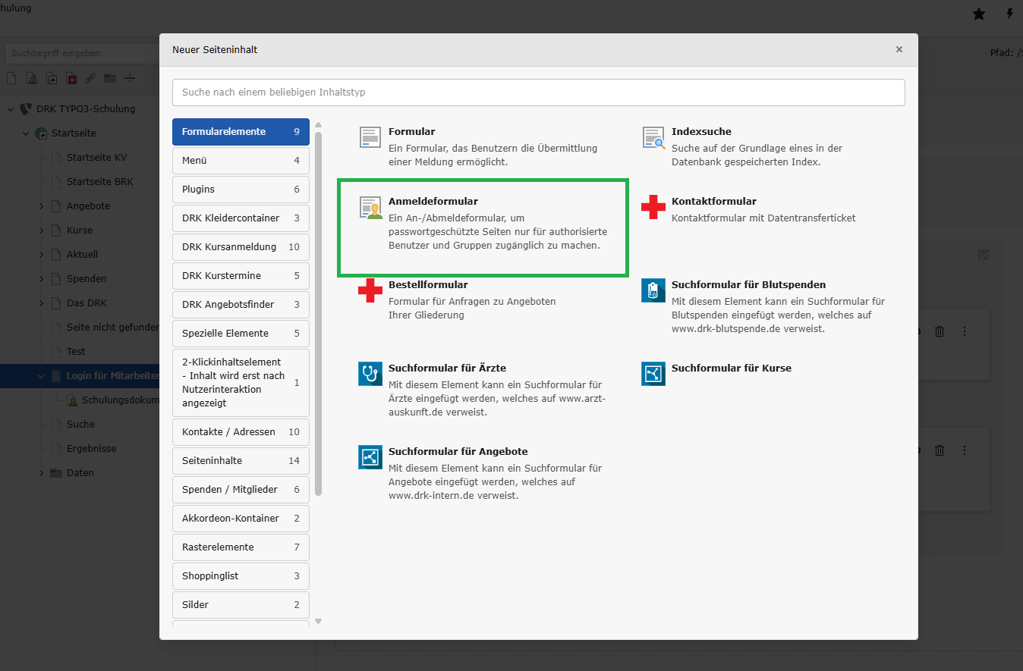Choose the Kontaktformular element title
1023x671 pixels.
[714, 202]
